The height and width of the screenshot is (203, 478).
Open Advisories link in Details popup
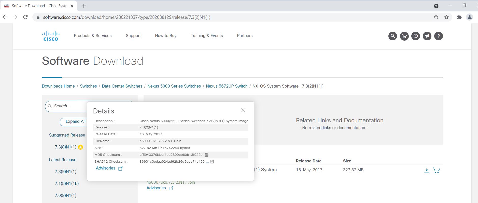point(109,168)
